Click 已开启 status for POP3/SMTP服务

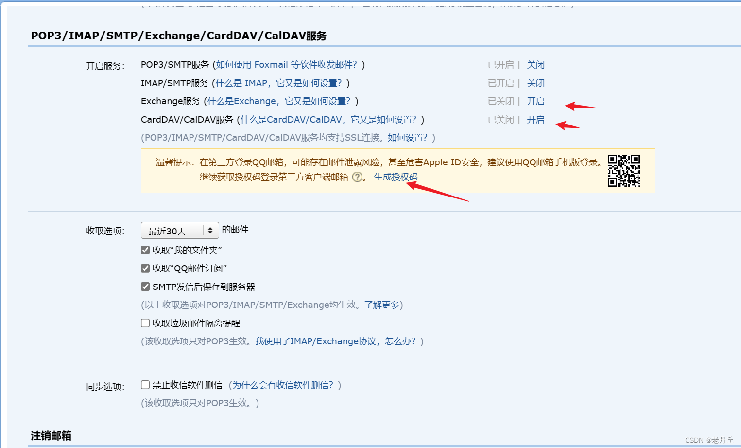point(501,65)
